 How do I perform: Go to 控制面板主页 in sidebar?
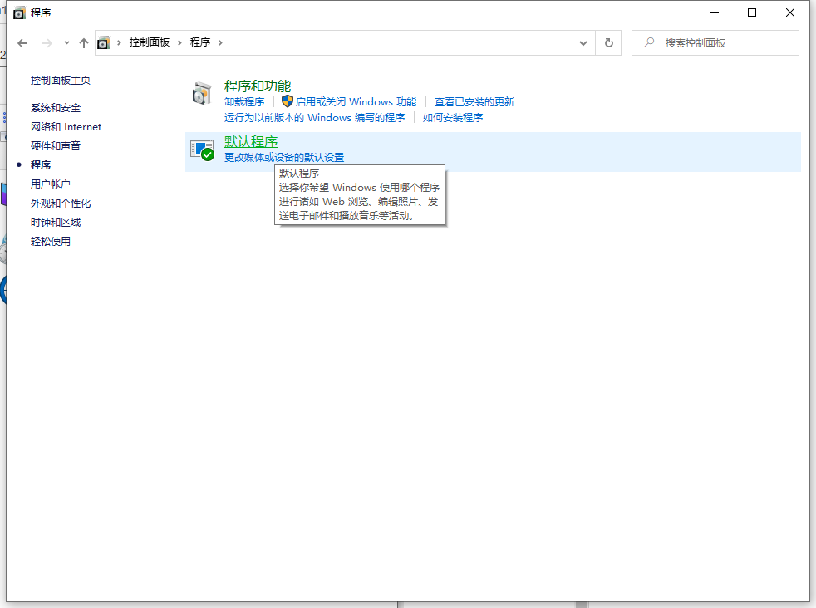tap(61, 81)
